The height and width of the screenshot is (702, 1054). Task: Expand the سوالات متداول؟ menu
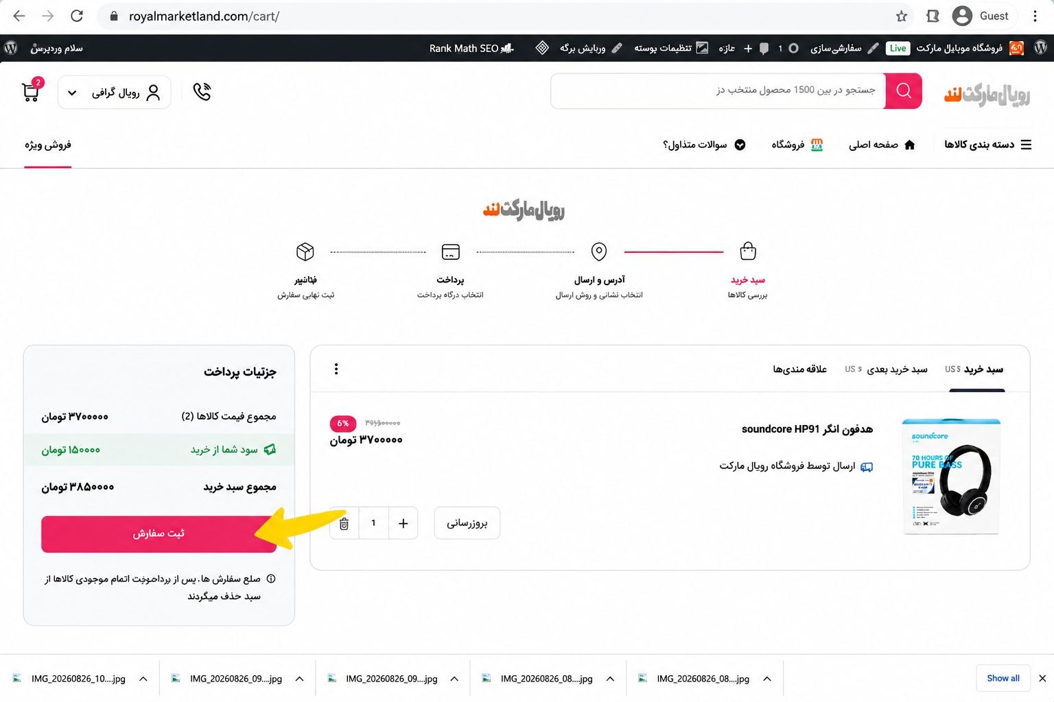pos(704,145)
